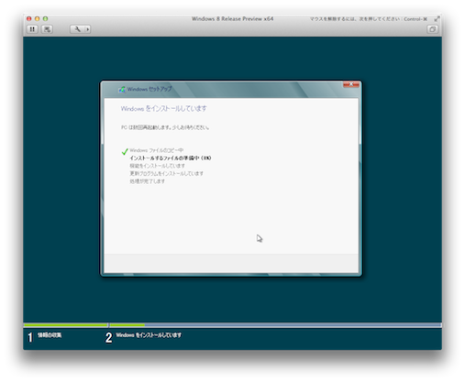
Task: Click the installation progress bar at bottom
Action: (232, 325)
